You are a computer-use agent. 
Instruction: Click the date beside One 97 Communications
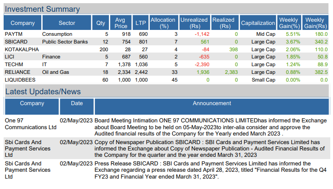[76, 121]
